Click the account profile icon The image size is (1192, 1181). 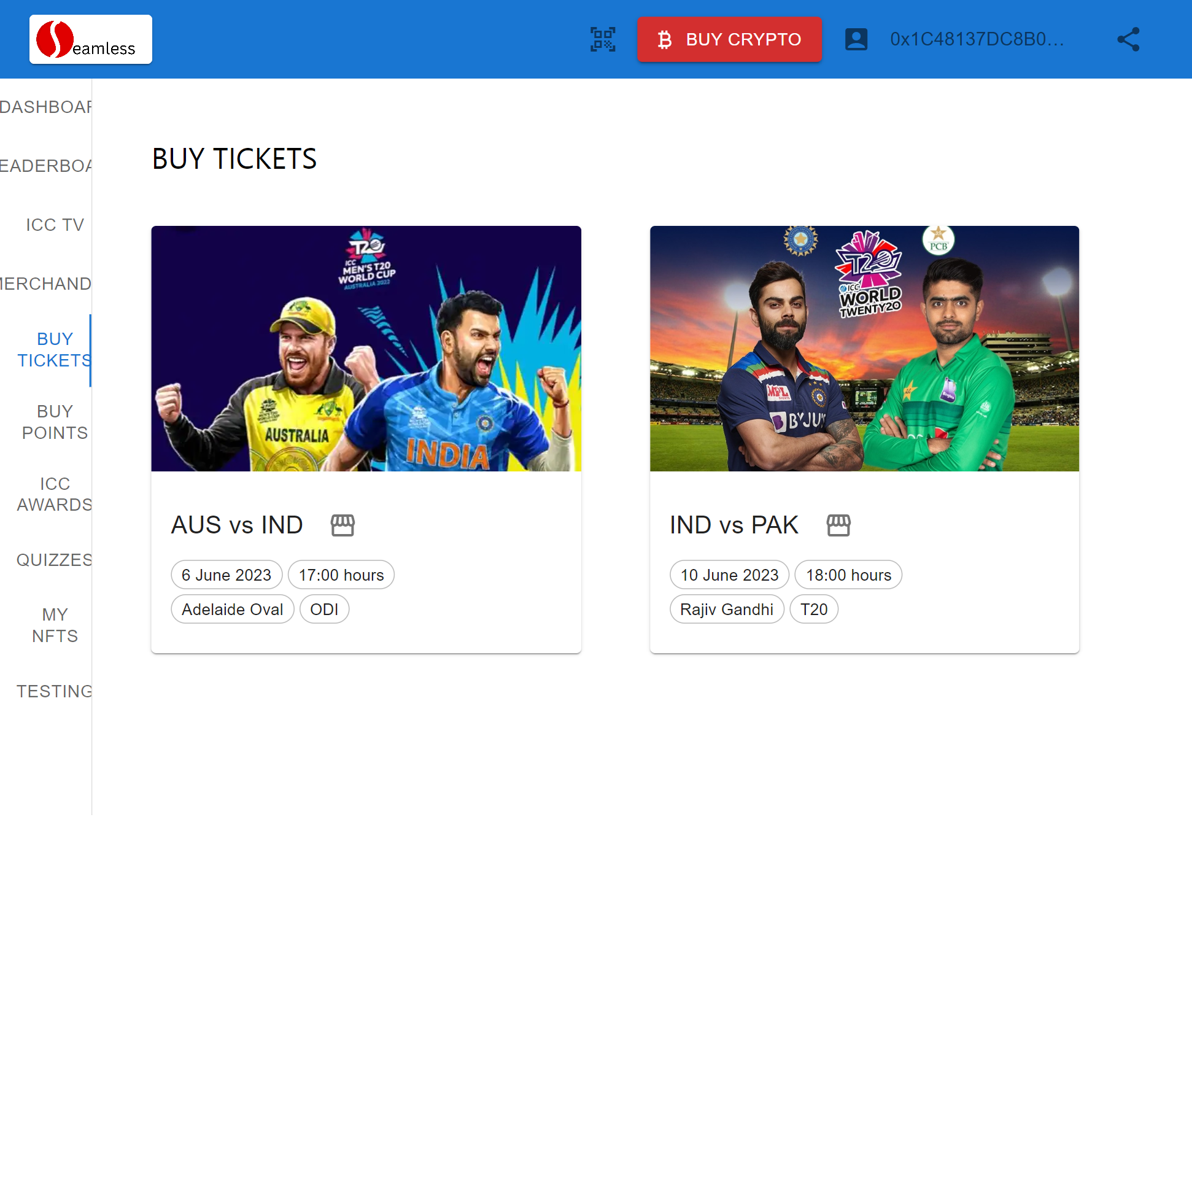click(856, 39)
